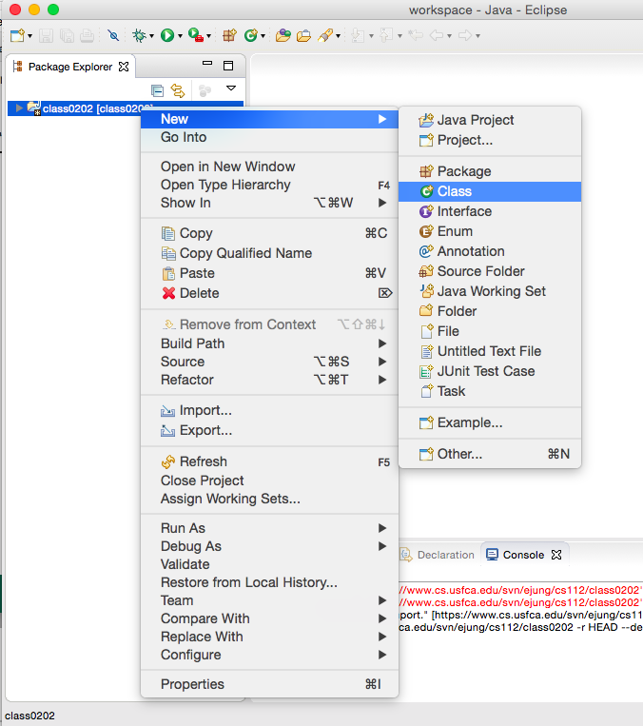Image resolution: width=643 pixels, height=726 pixels.
Task: Minimize the Package Explorer view
Action: coord(207,64)
